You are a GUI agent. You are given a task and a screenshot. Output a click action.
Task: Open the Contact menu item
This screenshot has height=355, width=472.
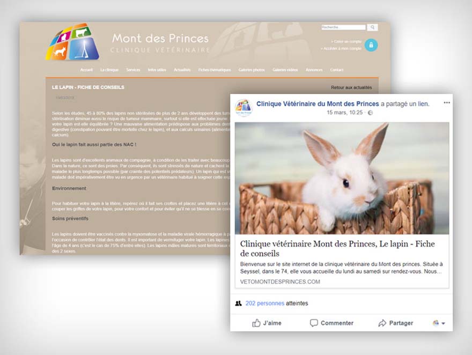[x=336, y=70]
